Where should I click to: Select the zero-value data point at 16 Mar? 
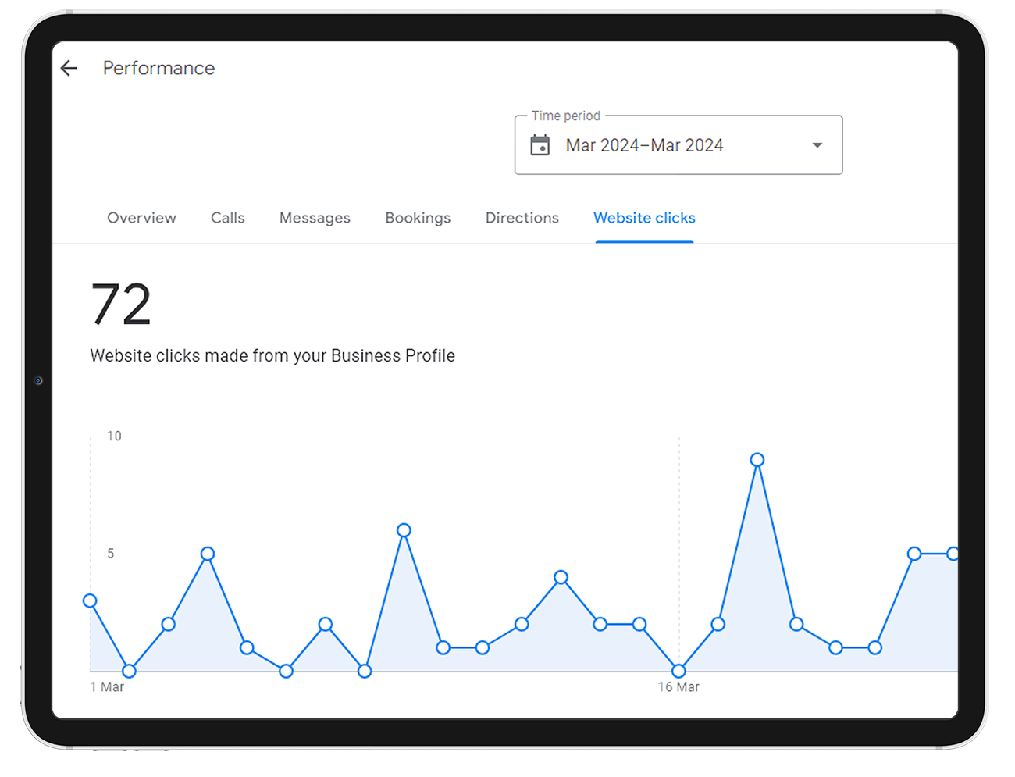[678, 671]
